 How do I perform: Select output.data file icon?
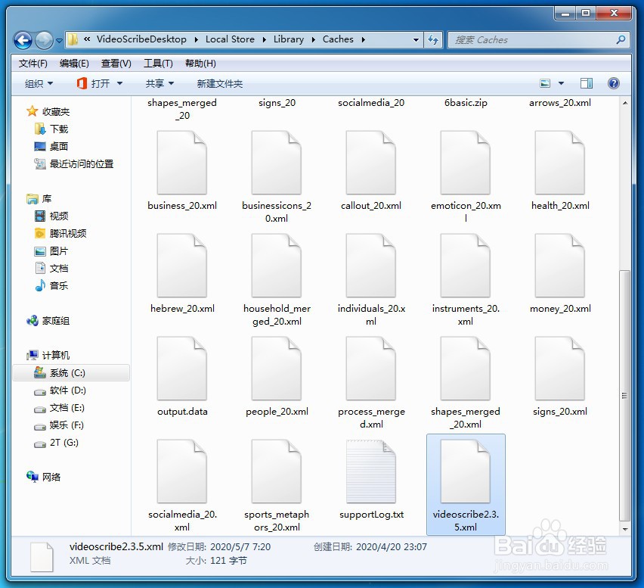(x=182, y=368)
